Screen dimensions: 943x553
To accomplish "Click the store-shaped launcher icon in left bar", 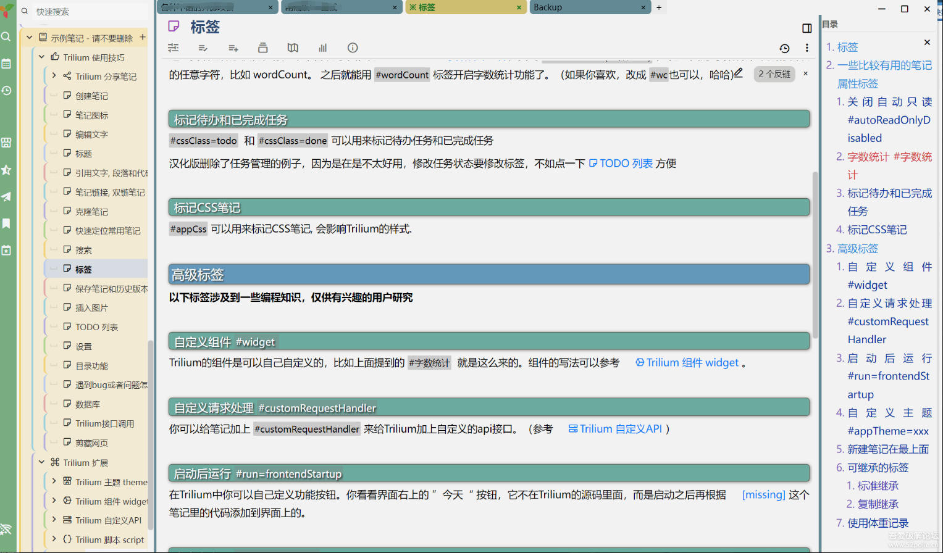I will click(6, 143).
